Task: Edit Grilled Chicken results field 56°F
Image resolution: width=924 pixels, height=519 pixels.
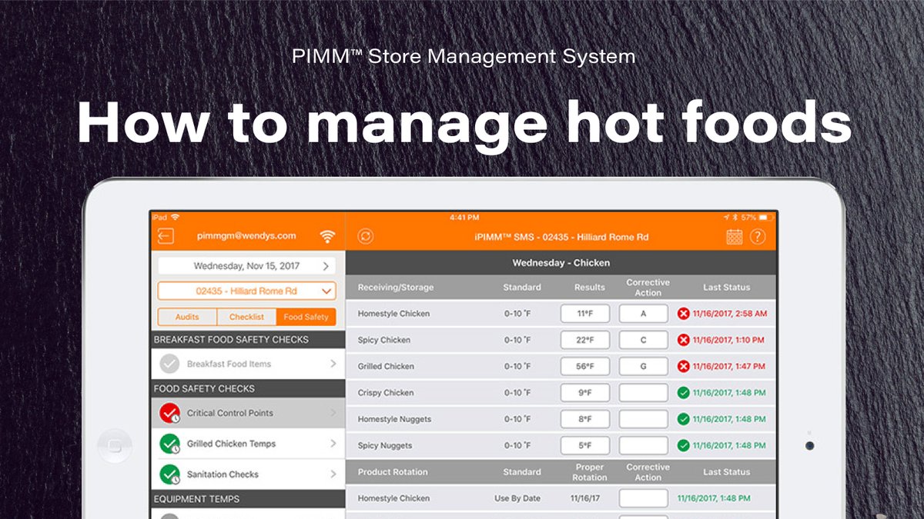Action: pos(585,366)
